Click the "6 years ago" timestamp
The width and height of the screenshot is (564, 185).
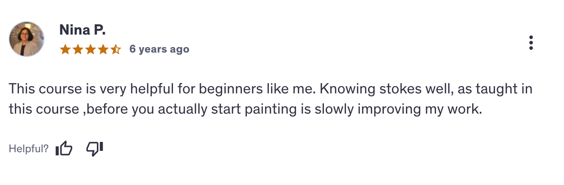[159, 49]
